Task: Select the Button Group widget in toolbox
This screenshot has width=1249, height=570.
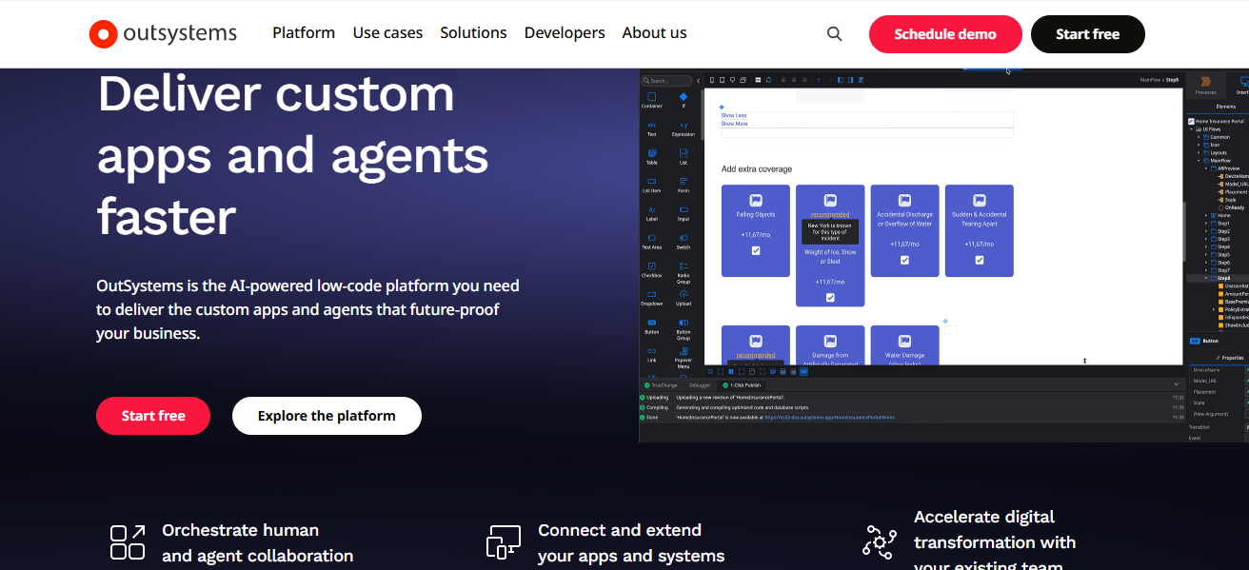Action: (x=684, y=329)
